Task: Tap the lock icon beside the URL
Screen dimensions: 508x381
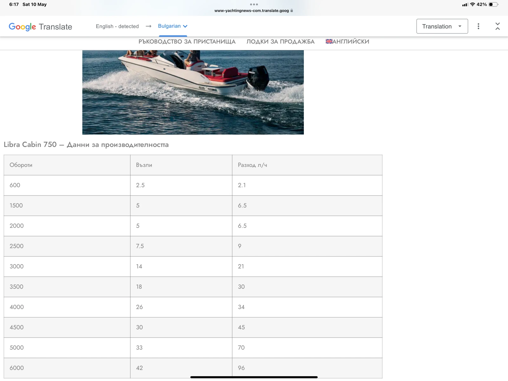Action: 292,10
